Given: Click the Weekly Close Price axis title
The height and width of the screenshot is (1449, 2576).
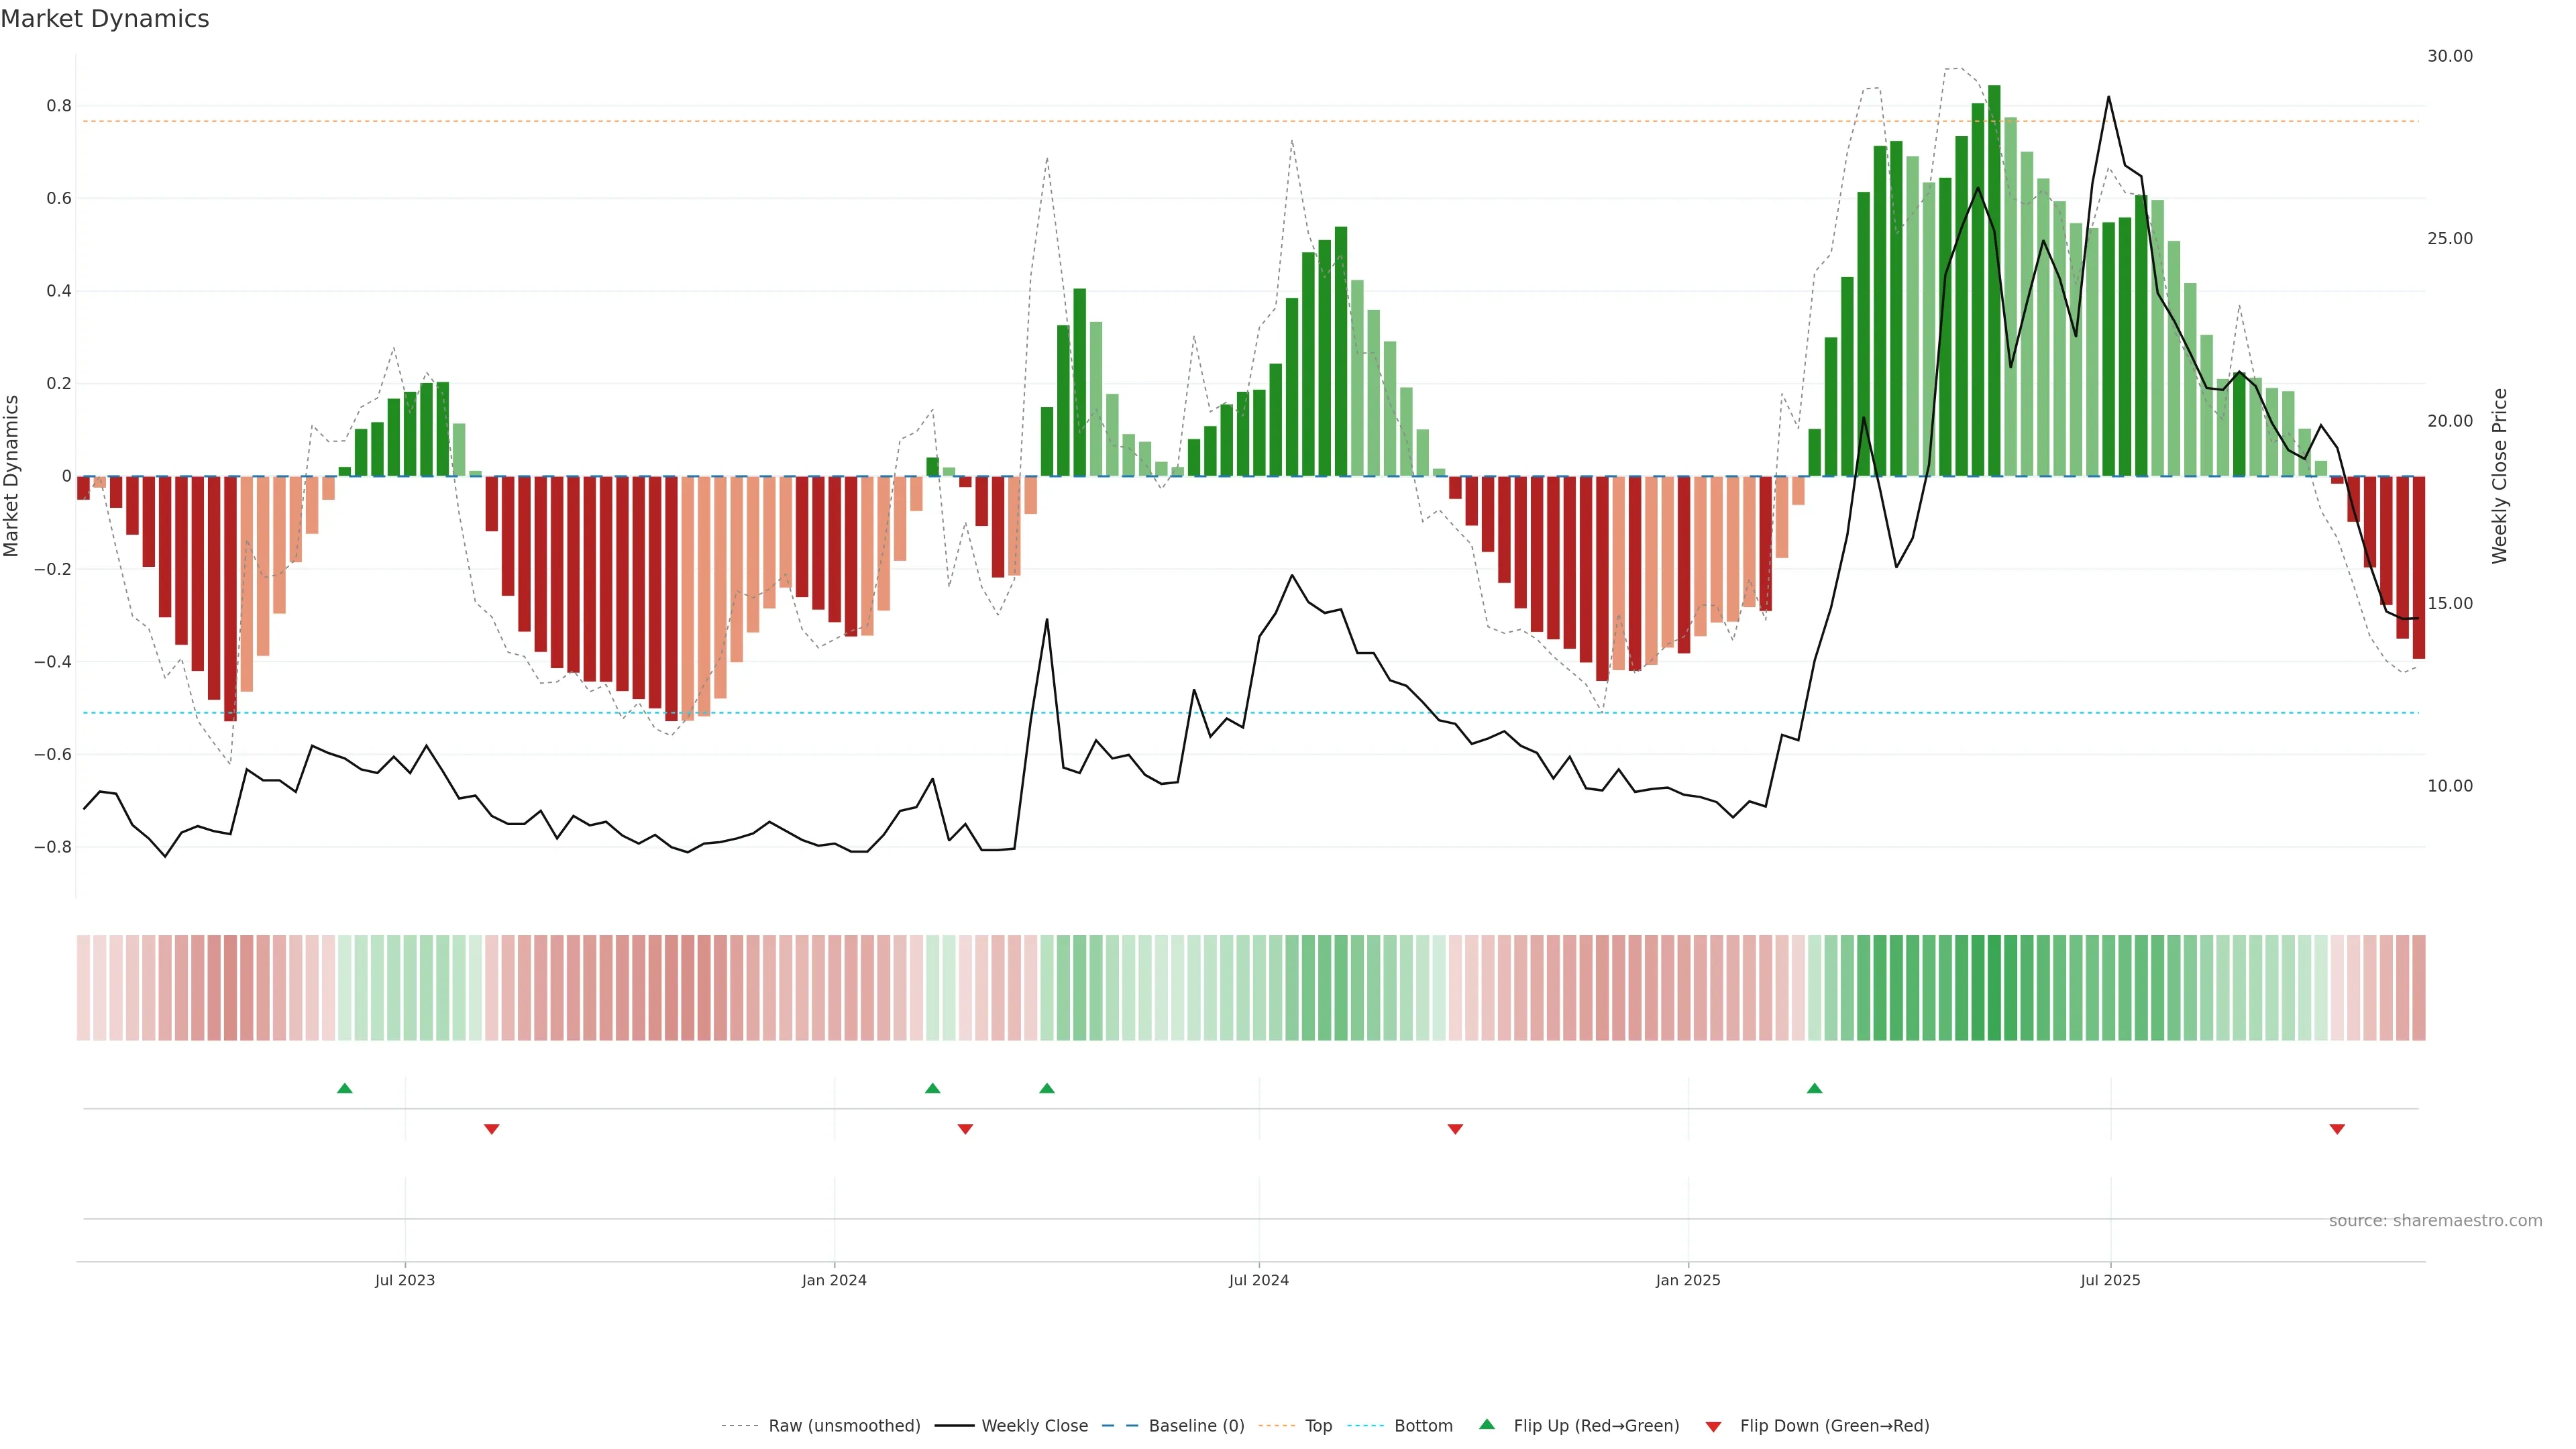Looking at the screenshot, I should coord(2500,476).
